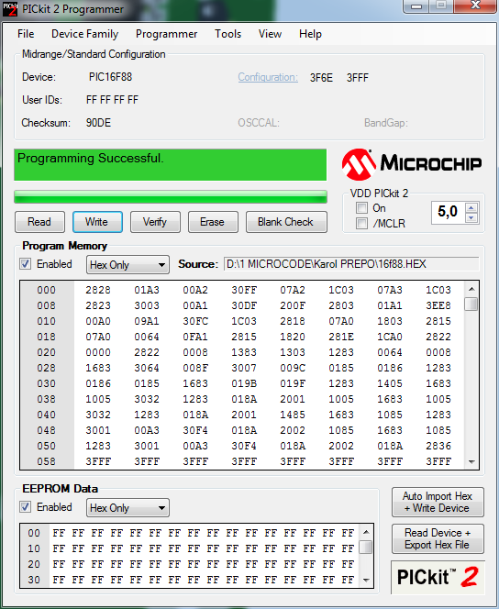499x609 pixels.
Task: Click the green programming progress bar
Action: 171,197
